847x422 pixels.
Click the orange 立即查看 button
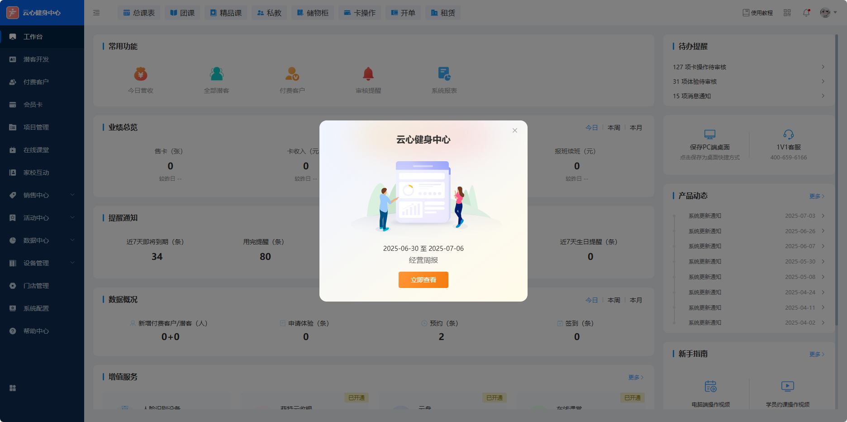[x=423, y=280]
